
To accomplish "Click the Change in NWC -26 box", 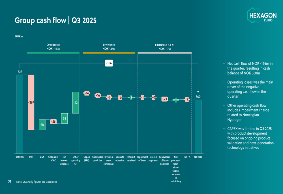I will [53, 121].
